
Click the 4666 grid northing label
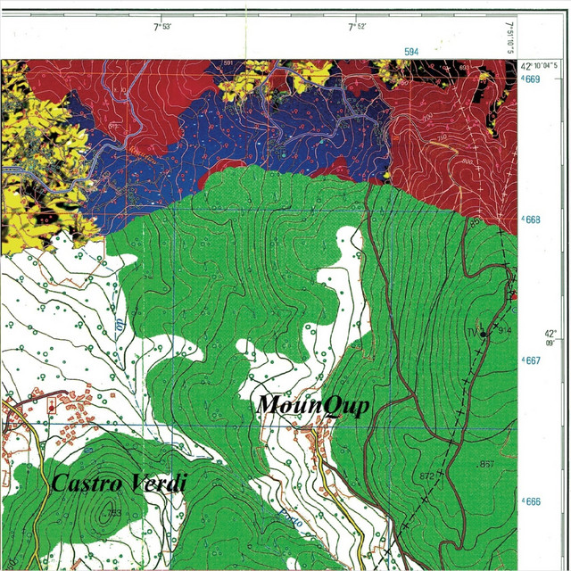point(531,501)
